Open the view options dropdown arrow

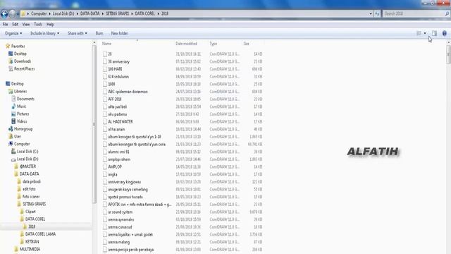click(x=425, y=33)
